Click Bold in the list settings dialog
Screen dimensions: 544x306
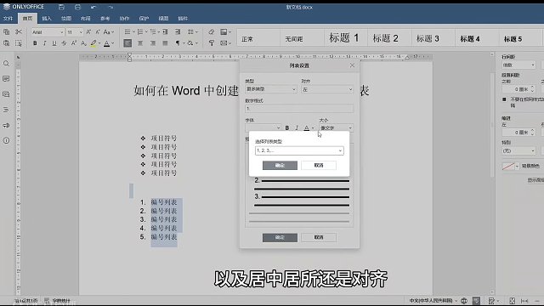pos(287,128)
